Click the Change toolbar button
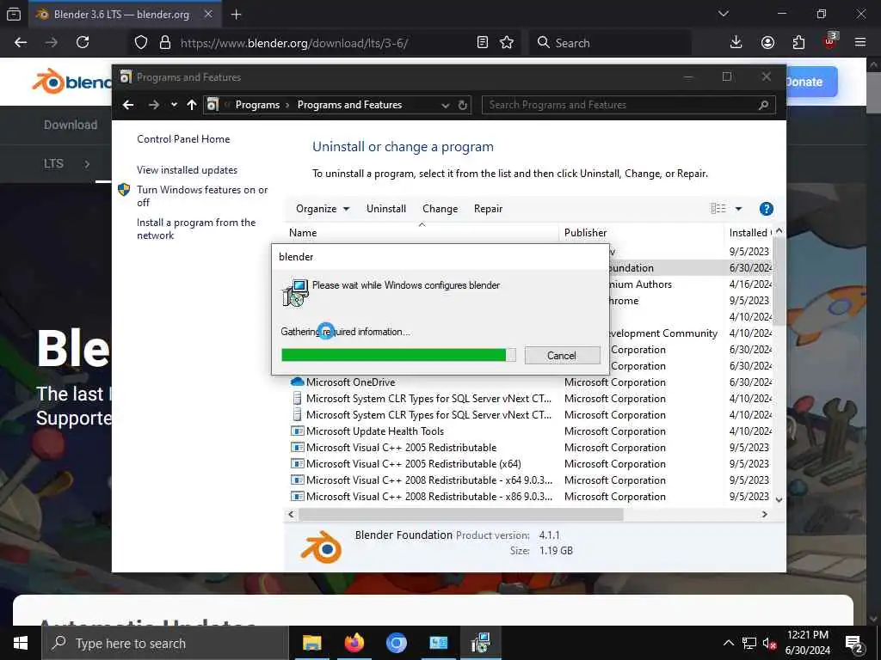 tap(440, 209)
